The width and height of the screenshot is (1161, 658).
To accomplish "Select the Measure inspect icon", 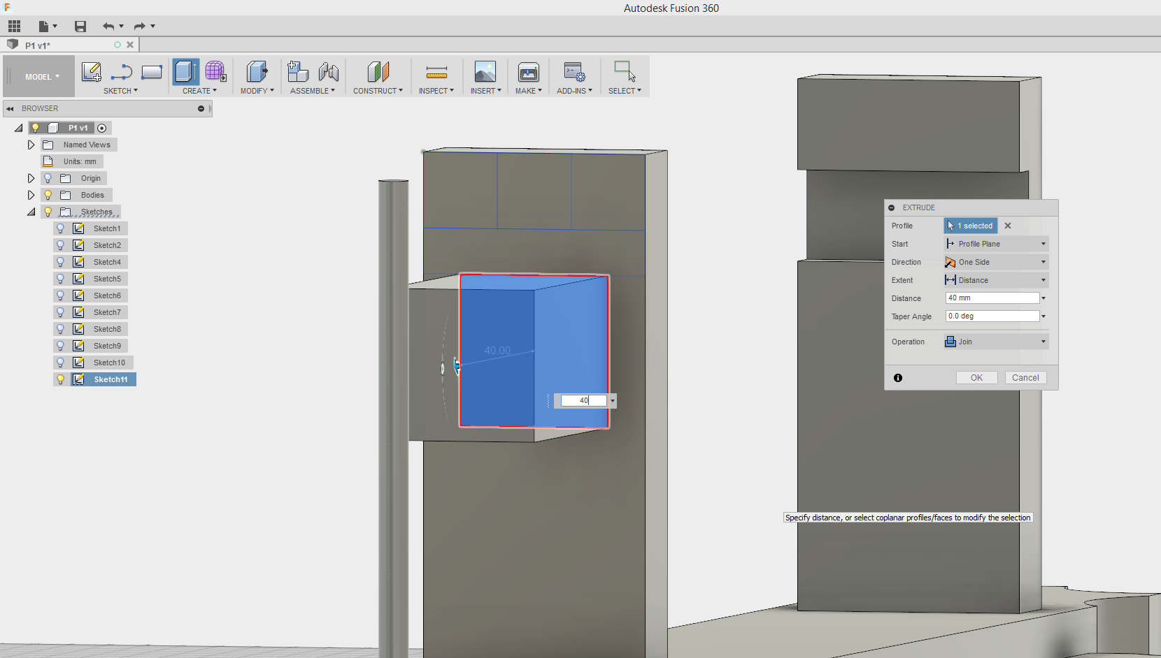I will pyautogui.click(x=436, y=72).
